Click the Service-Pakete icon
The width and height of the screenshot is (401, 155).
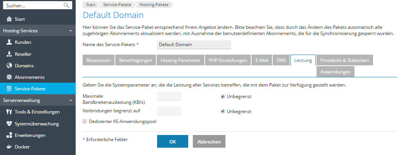9,88
